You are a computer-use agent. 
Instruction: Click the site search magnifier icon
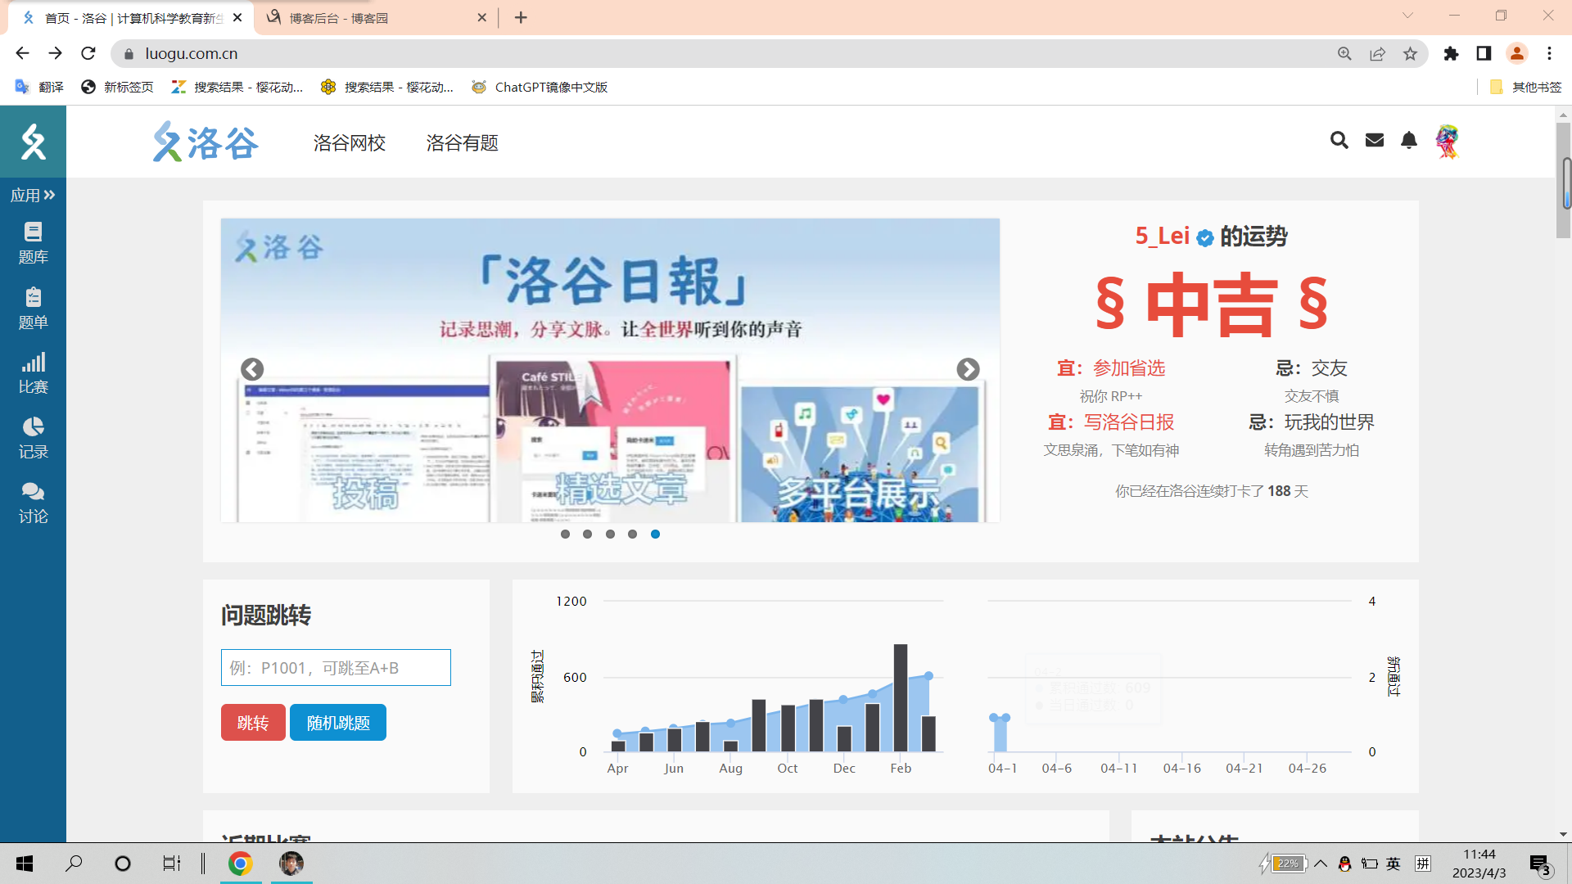click(x=1339, y=141)
